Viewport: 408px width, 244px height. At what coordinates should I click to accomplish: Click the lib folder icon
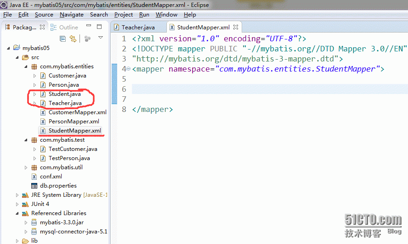(x=25, y=241)
